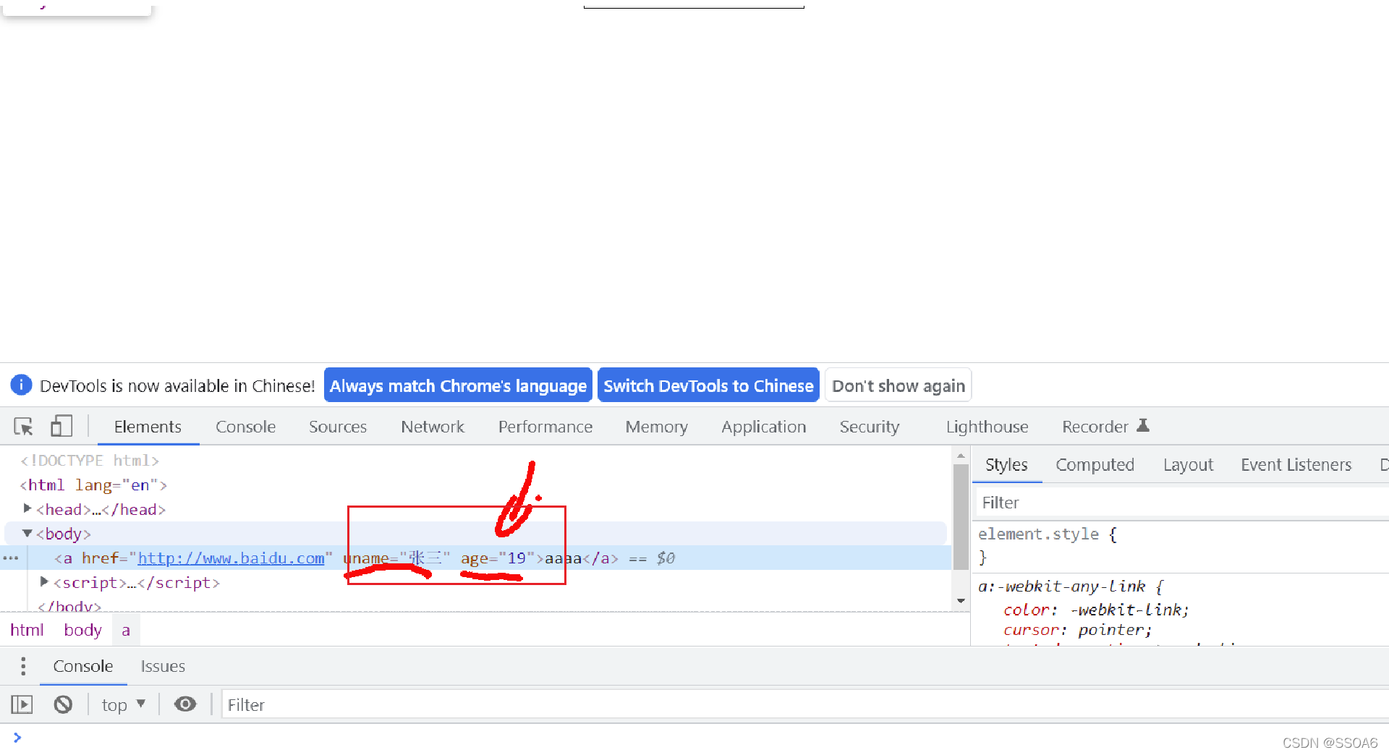Open the Lighthouse tab

point(987,427)
